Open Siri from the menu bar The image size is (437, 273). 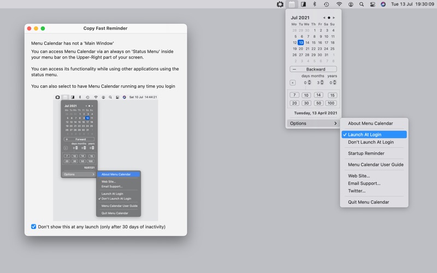383,4
